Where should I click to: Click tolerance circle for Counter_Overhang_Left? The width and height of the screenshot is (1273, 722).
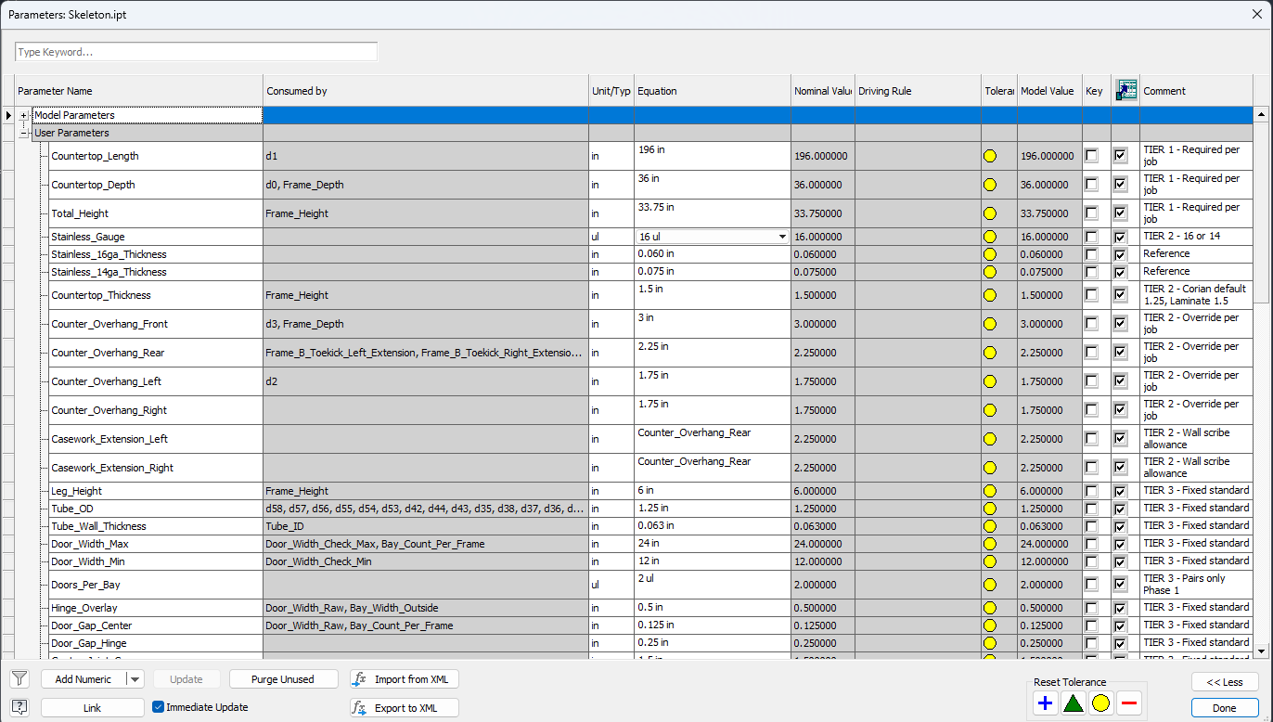click(x=990, y=381)
